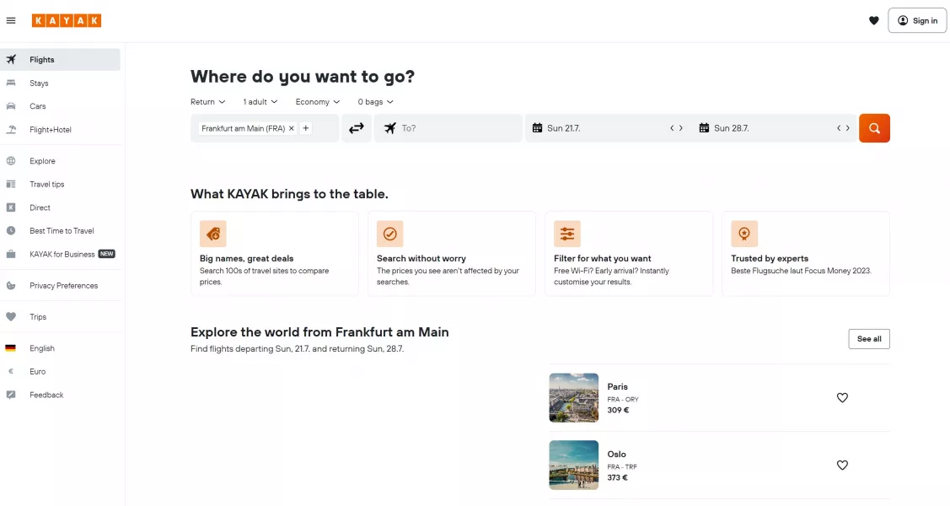Go to previous return date
950x506 pixels.
(x=839, y=128)
